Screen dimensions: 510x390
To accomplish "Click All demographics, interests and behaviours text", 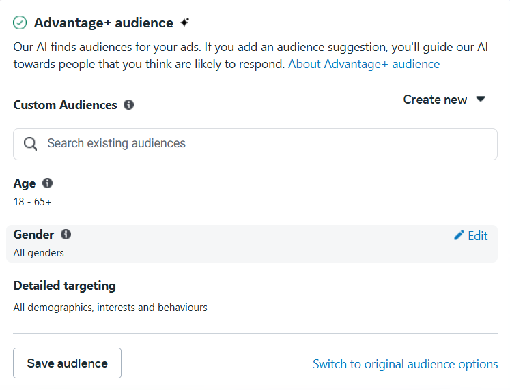I will tap(111, 307).
